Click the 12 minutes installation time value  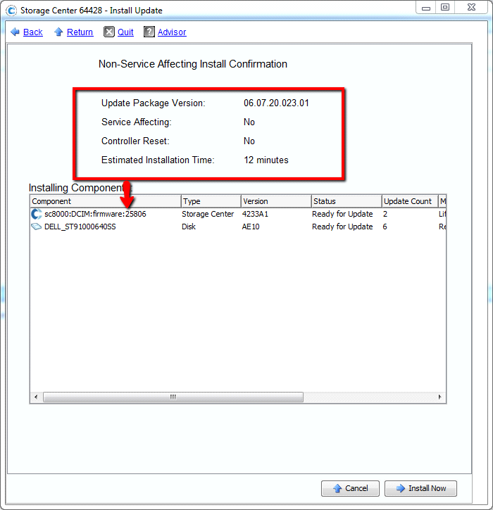(266, 160)
